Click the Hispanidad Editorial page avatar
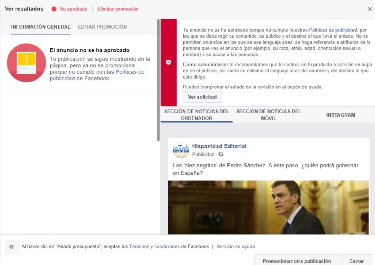The width and height of the screenshot is (375, 265). (x=181, y=150)
